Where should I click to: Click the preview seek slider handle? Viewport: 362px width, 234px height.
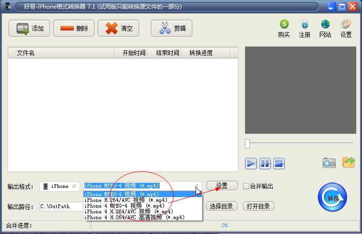247,144
